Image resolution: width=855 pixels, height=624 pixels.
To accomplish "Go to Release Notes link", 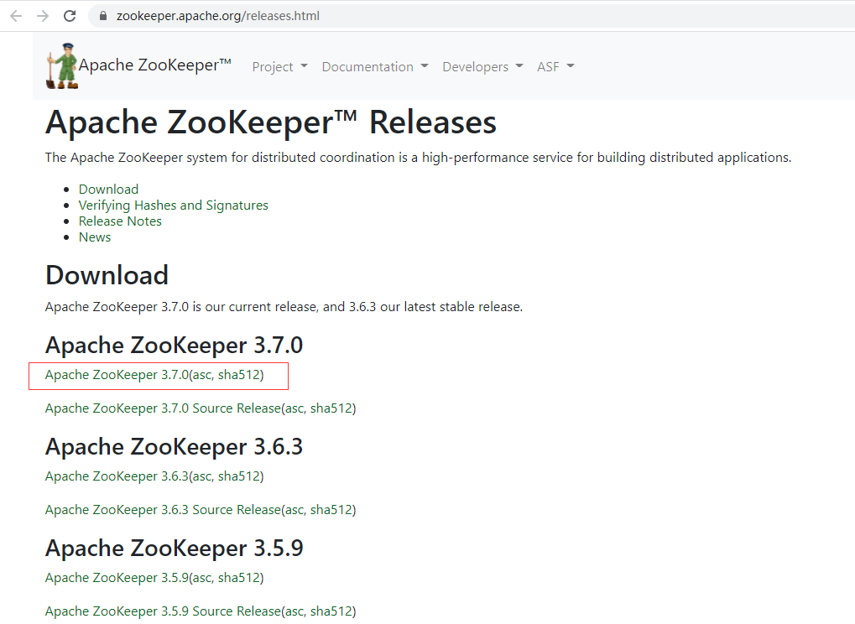I will click(120, 221).
